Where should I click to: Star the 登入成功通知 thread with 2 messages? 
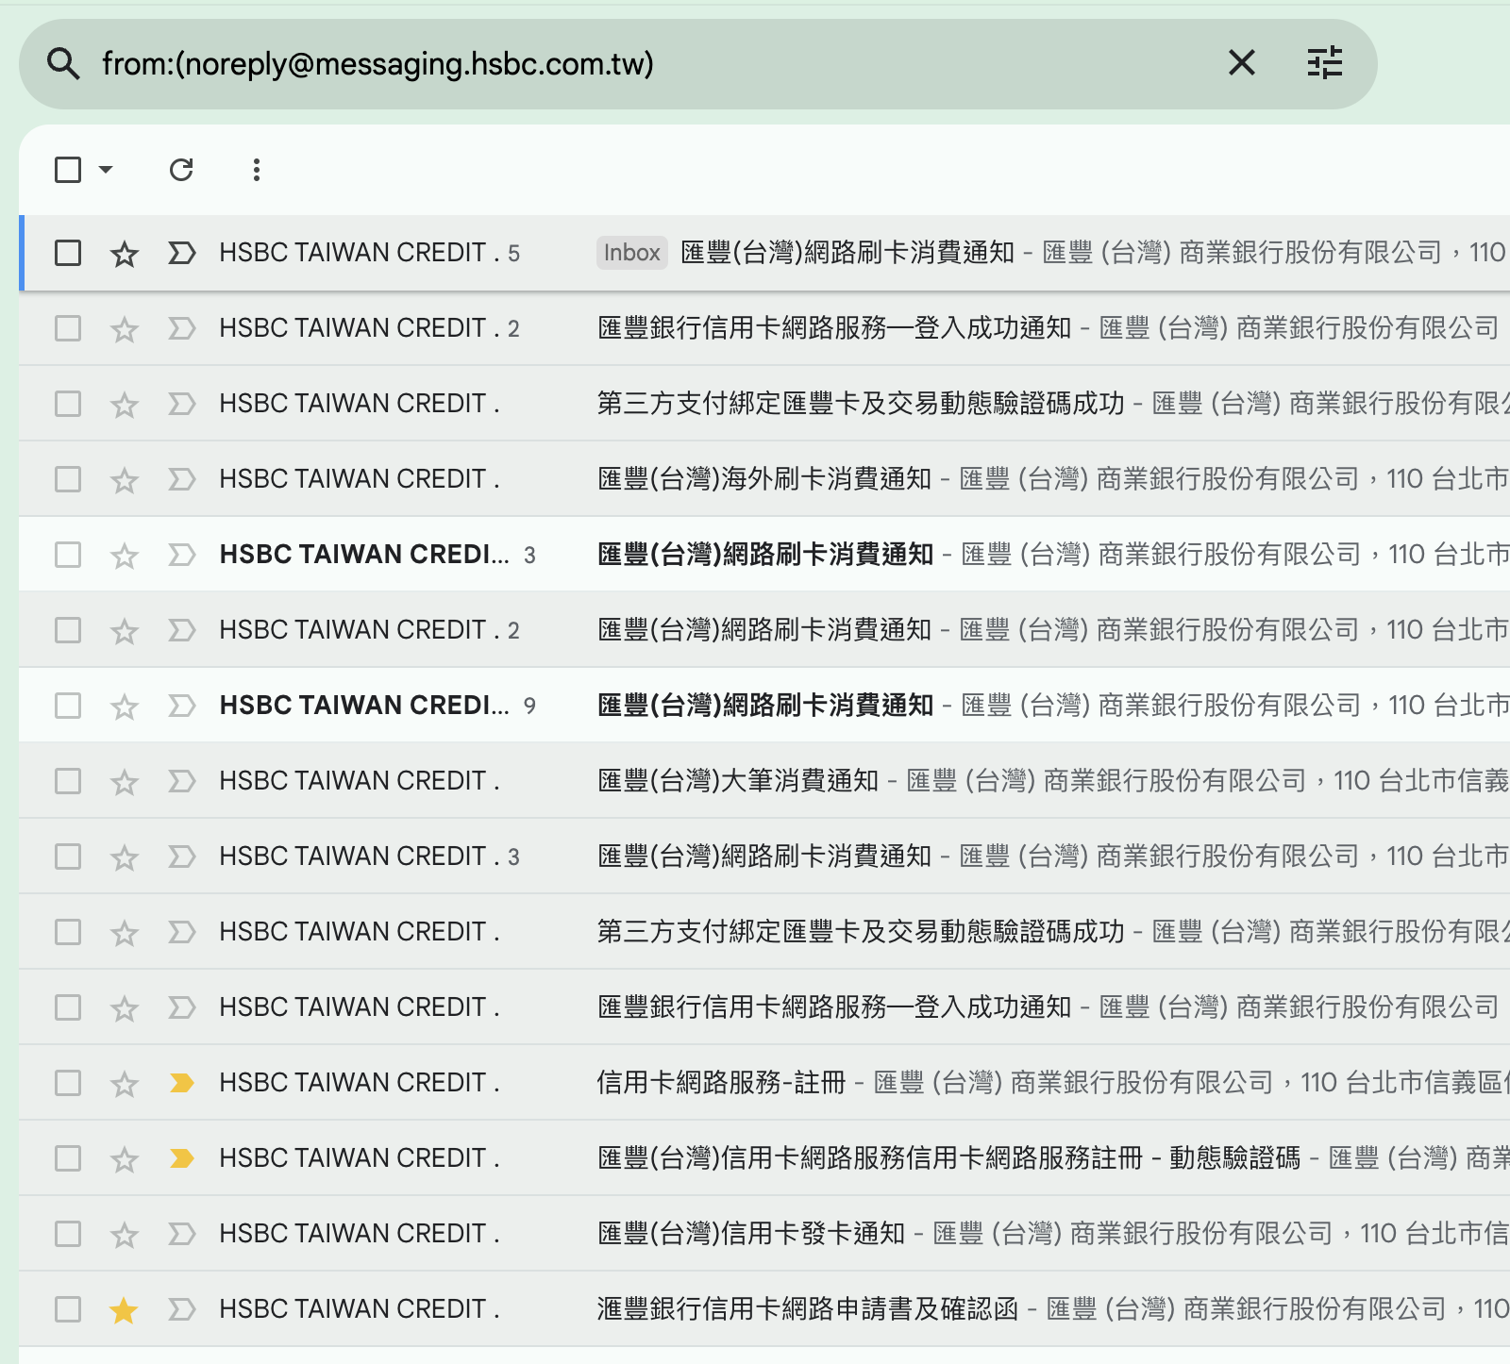(125, 329)
